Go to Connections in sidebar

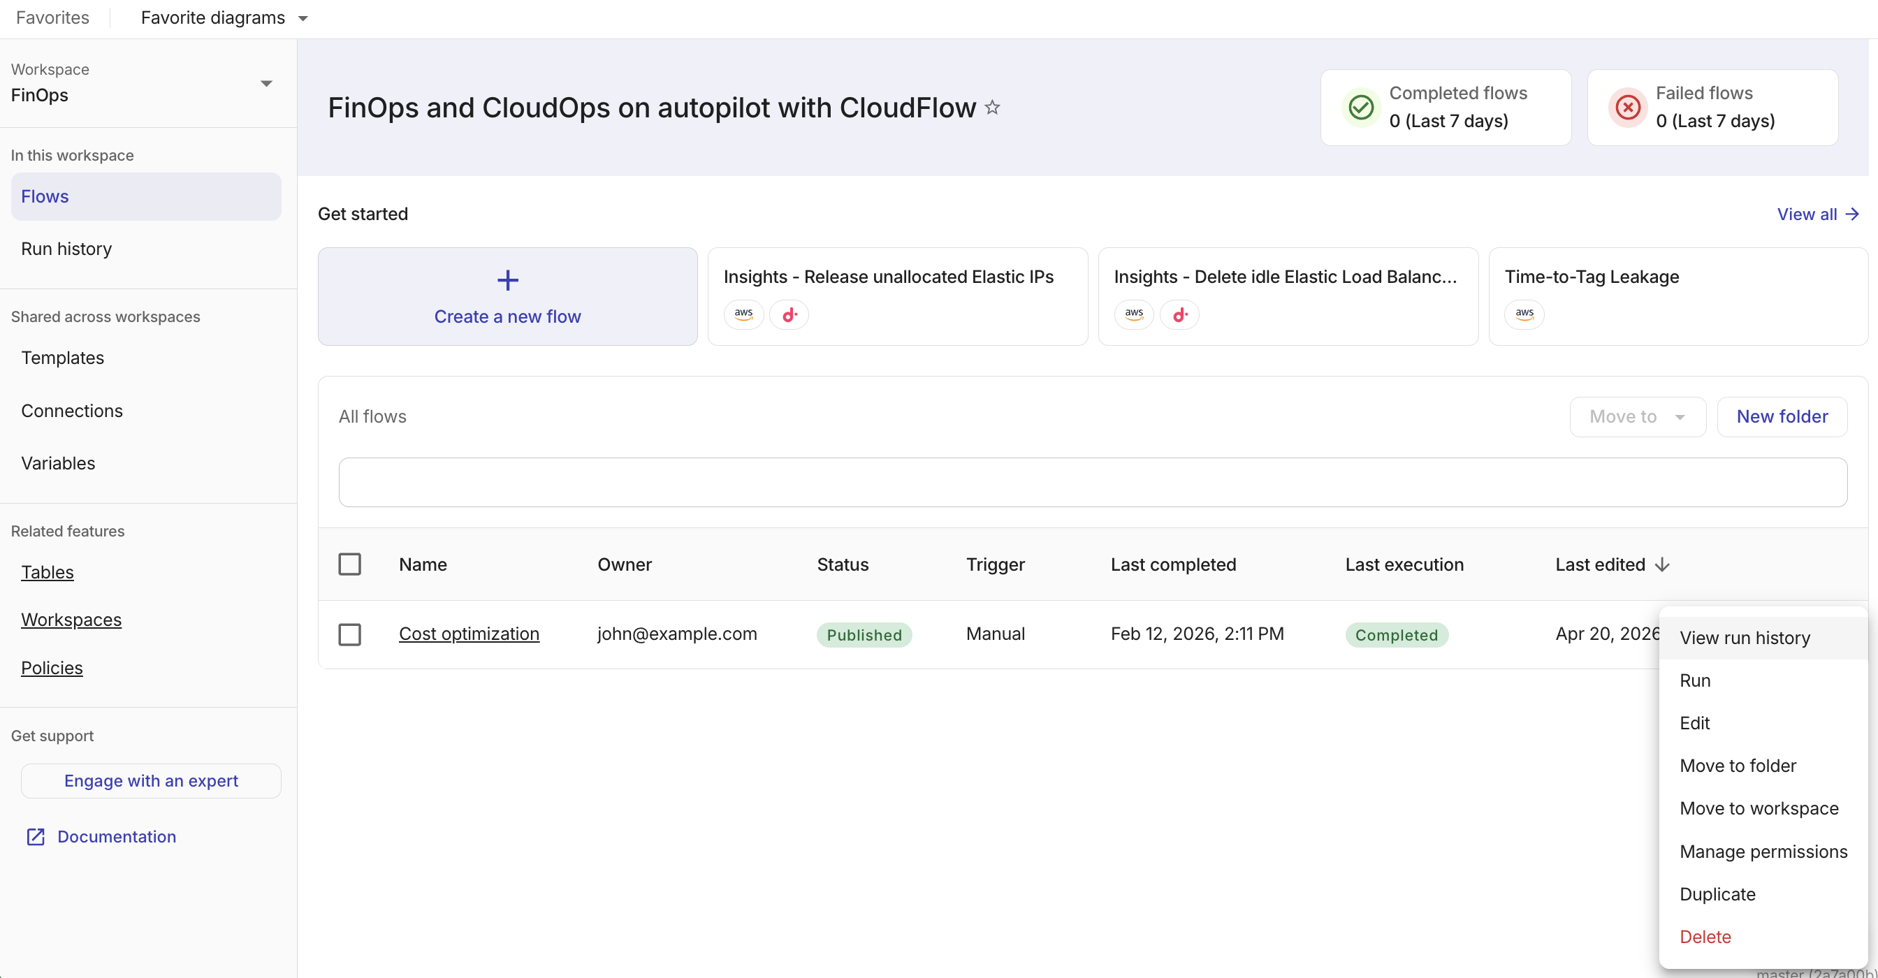click(x=146, y=411)
